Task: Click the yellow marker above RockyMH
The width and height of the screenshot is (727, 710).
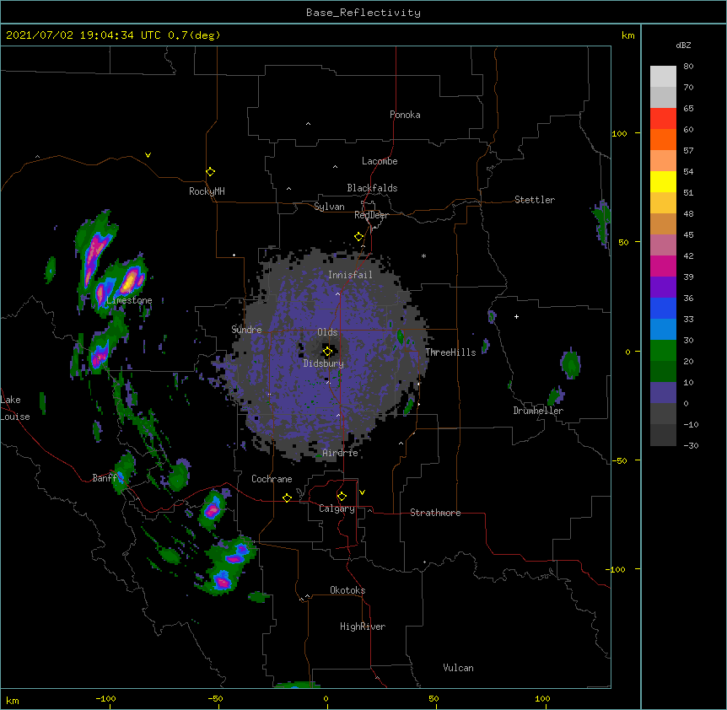Action: click(211, 172)
